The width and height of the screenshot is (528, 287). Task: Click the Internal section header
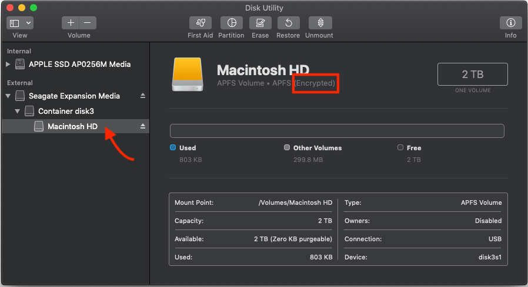[x=19, y=51]
